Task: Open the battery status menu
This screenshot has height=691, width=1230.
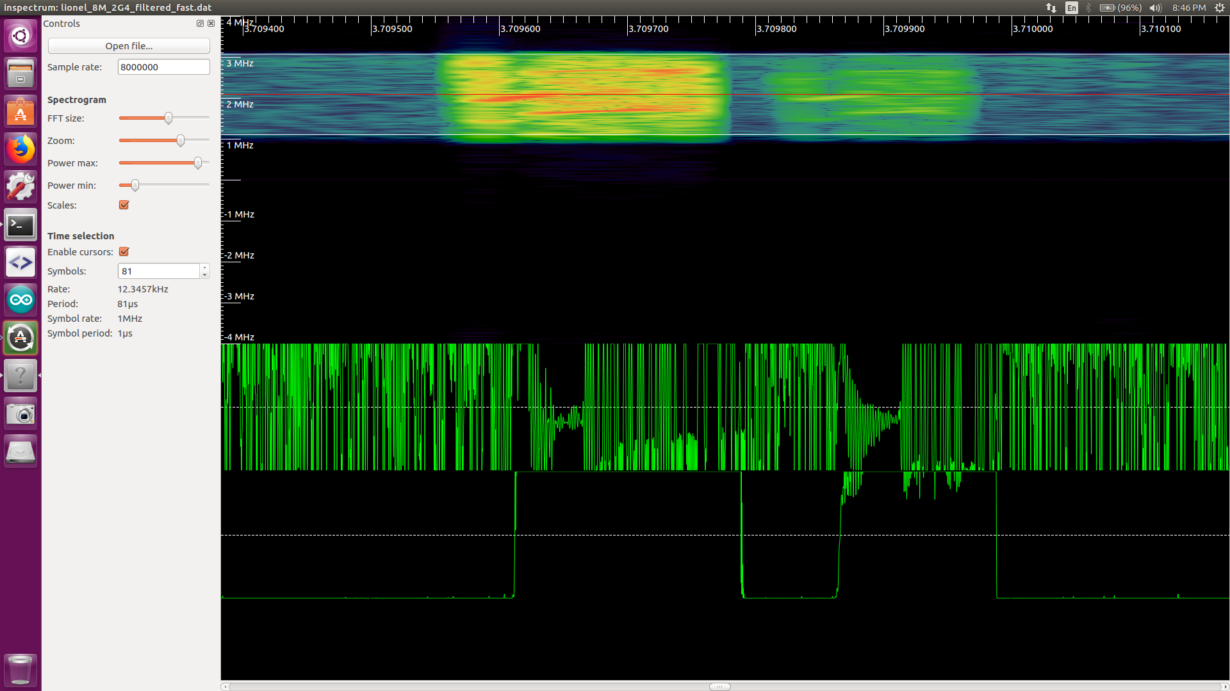Action: [1120, 8]
